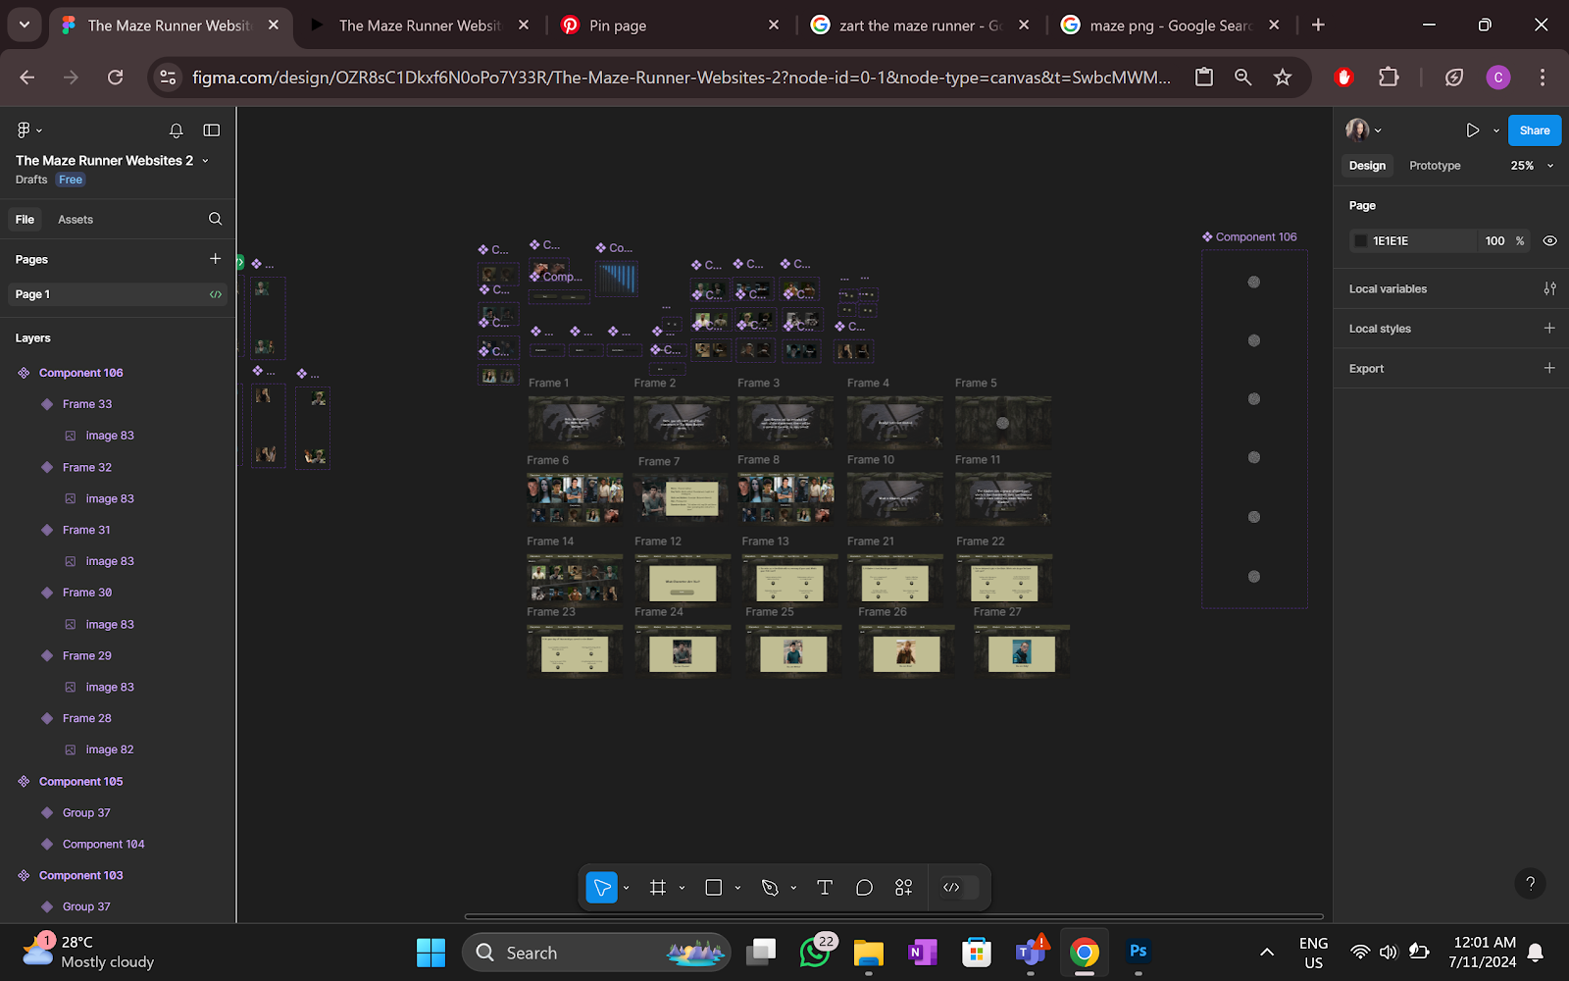Switch to the File tab
Image resolution: width=1569 pixels, height=981 pixels.
click(25, 220)
